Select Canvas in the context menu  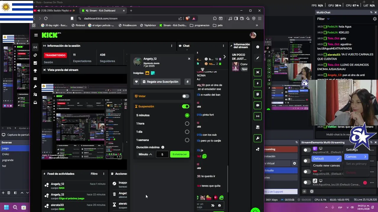click(356, 157)
